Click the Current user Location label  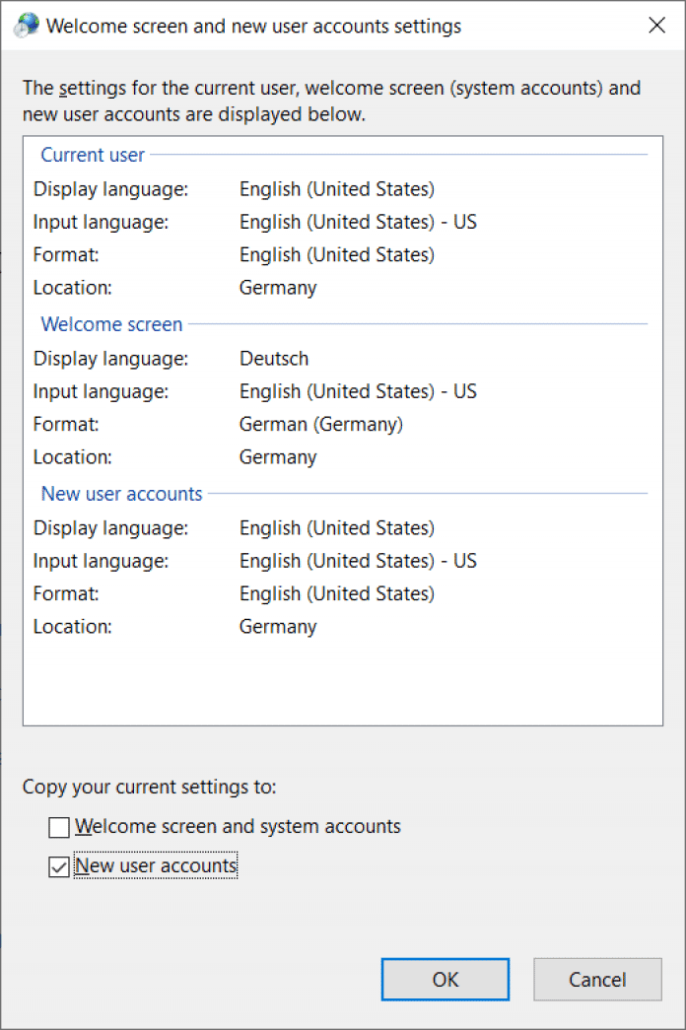72,288
